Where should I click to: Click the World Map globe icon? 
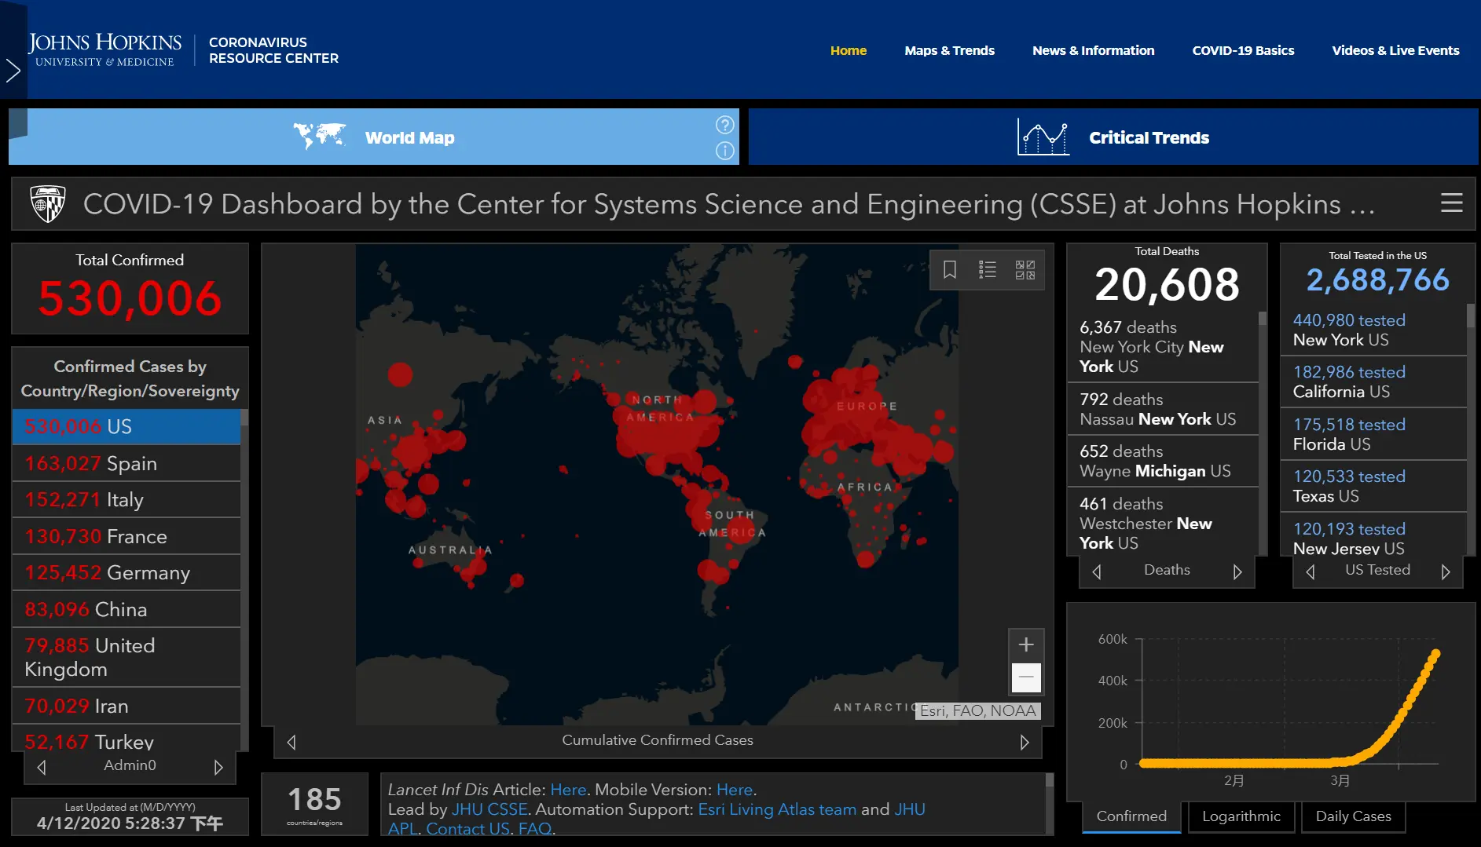click(319, 136)
